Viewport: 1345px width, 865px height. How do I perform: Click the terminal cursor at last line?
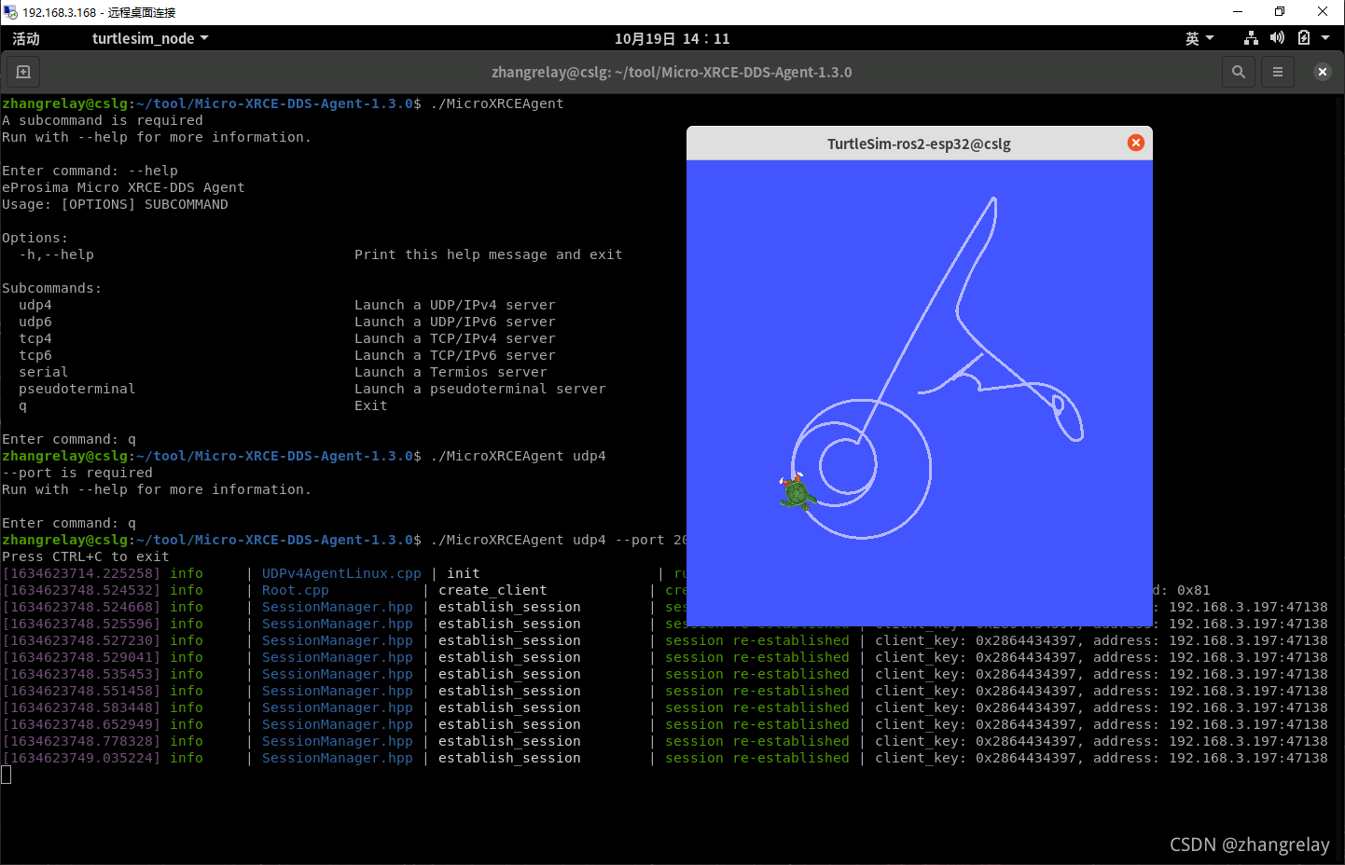(7, 775)
